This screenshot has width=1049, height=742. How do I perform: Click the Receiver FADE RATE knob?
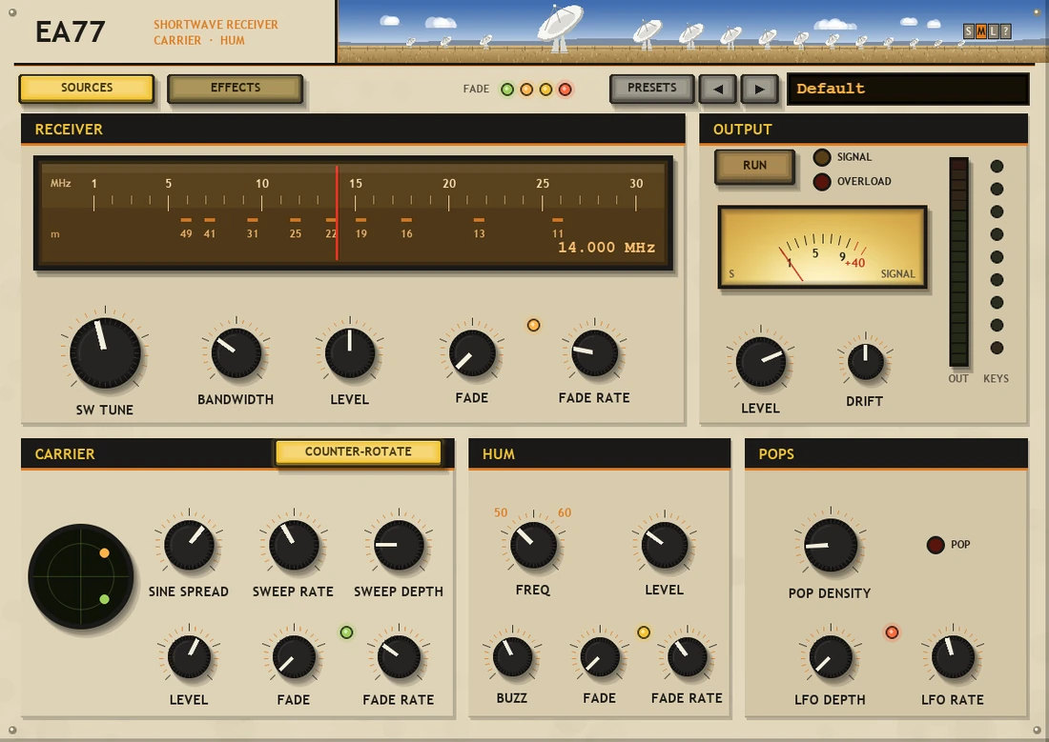click(595, 352)
